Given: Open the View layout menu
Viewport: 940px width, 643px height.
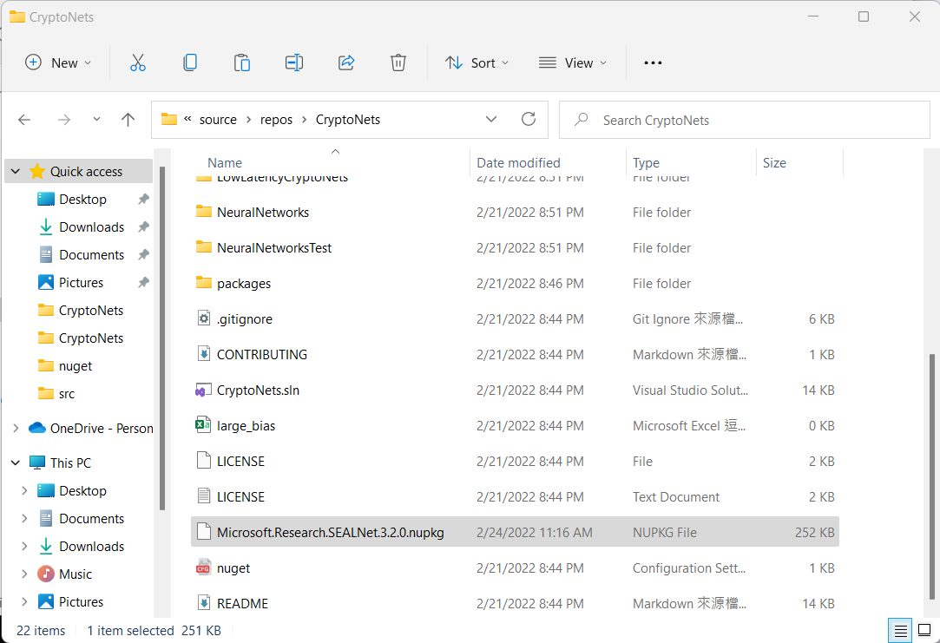Looking at the screenshot, I should pos(573,62).
